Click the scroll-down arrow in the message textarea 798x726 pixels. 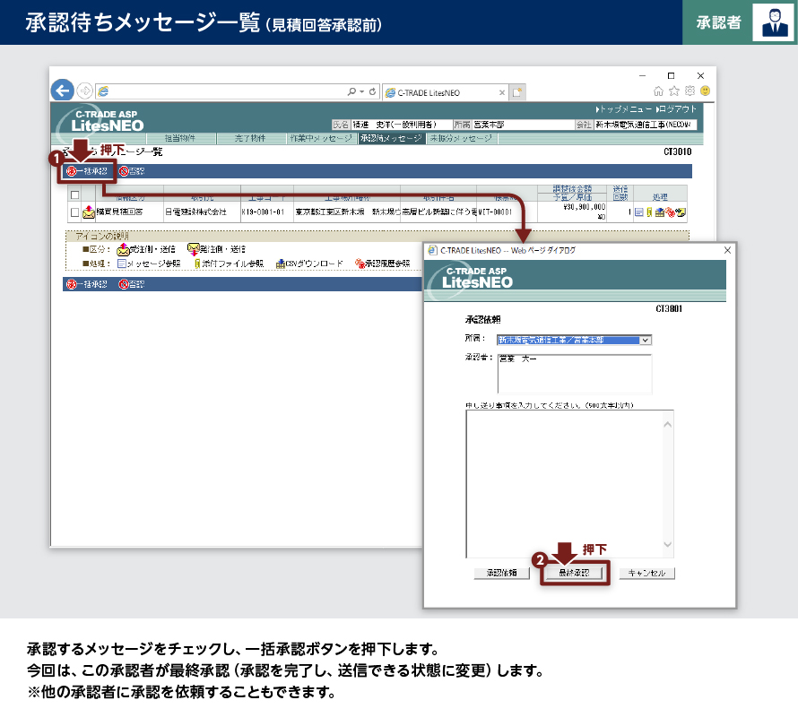tap(666, 544)
